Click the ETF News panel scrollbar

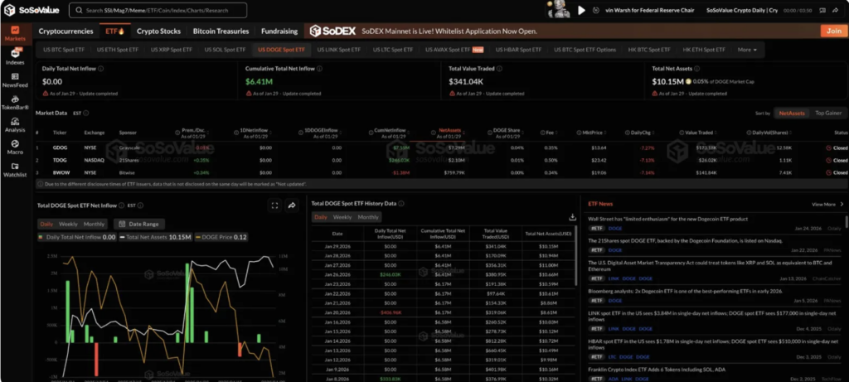coord(847,220)
